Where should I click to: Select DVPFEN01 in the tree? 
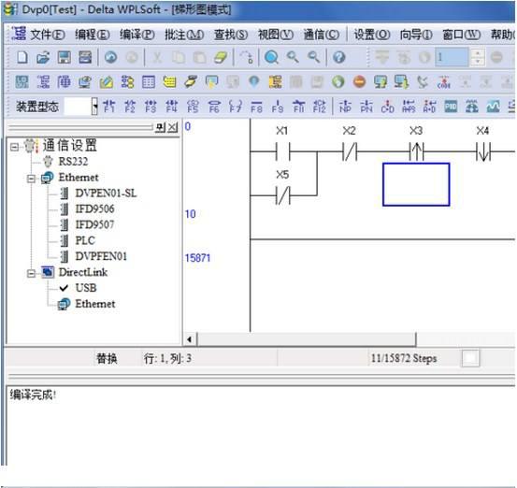pyautogui.click(x=101, y=256)
